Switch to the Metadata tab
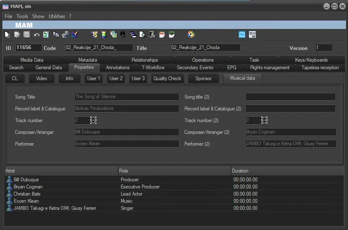Screen dimensions: 348x230 pos(88,60)
